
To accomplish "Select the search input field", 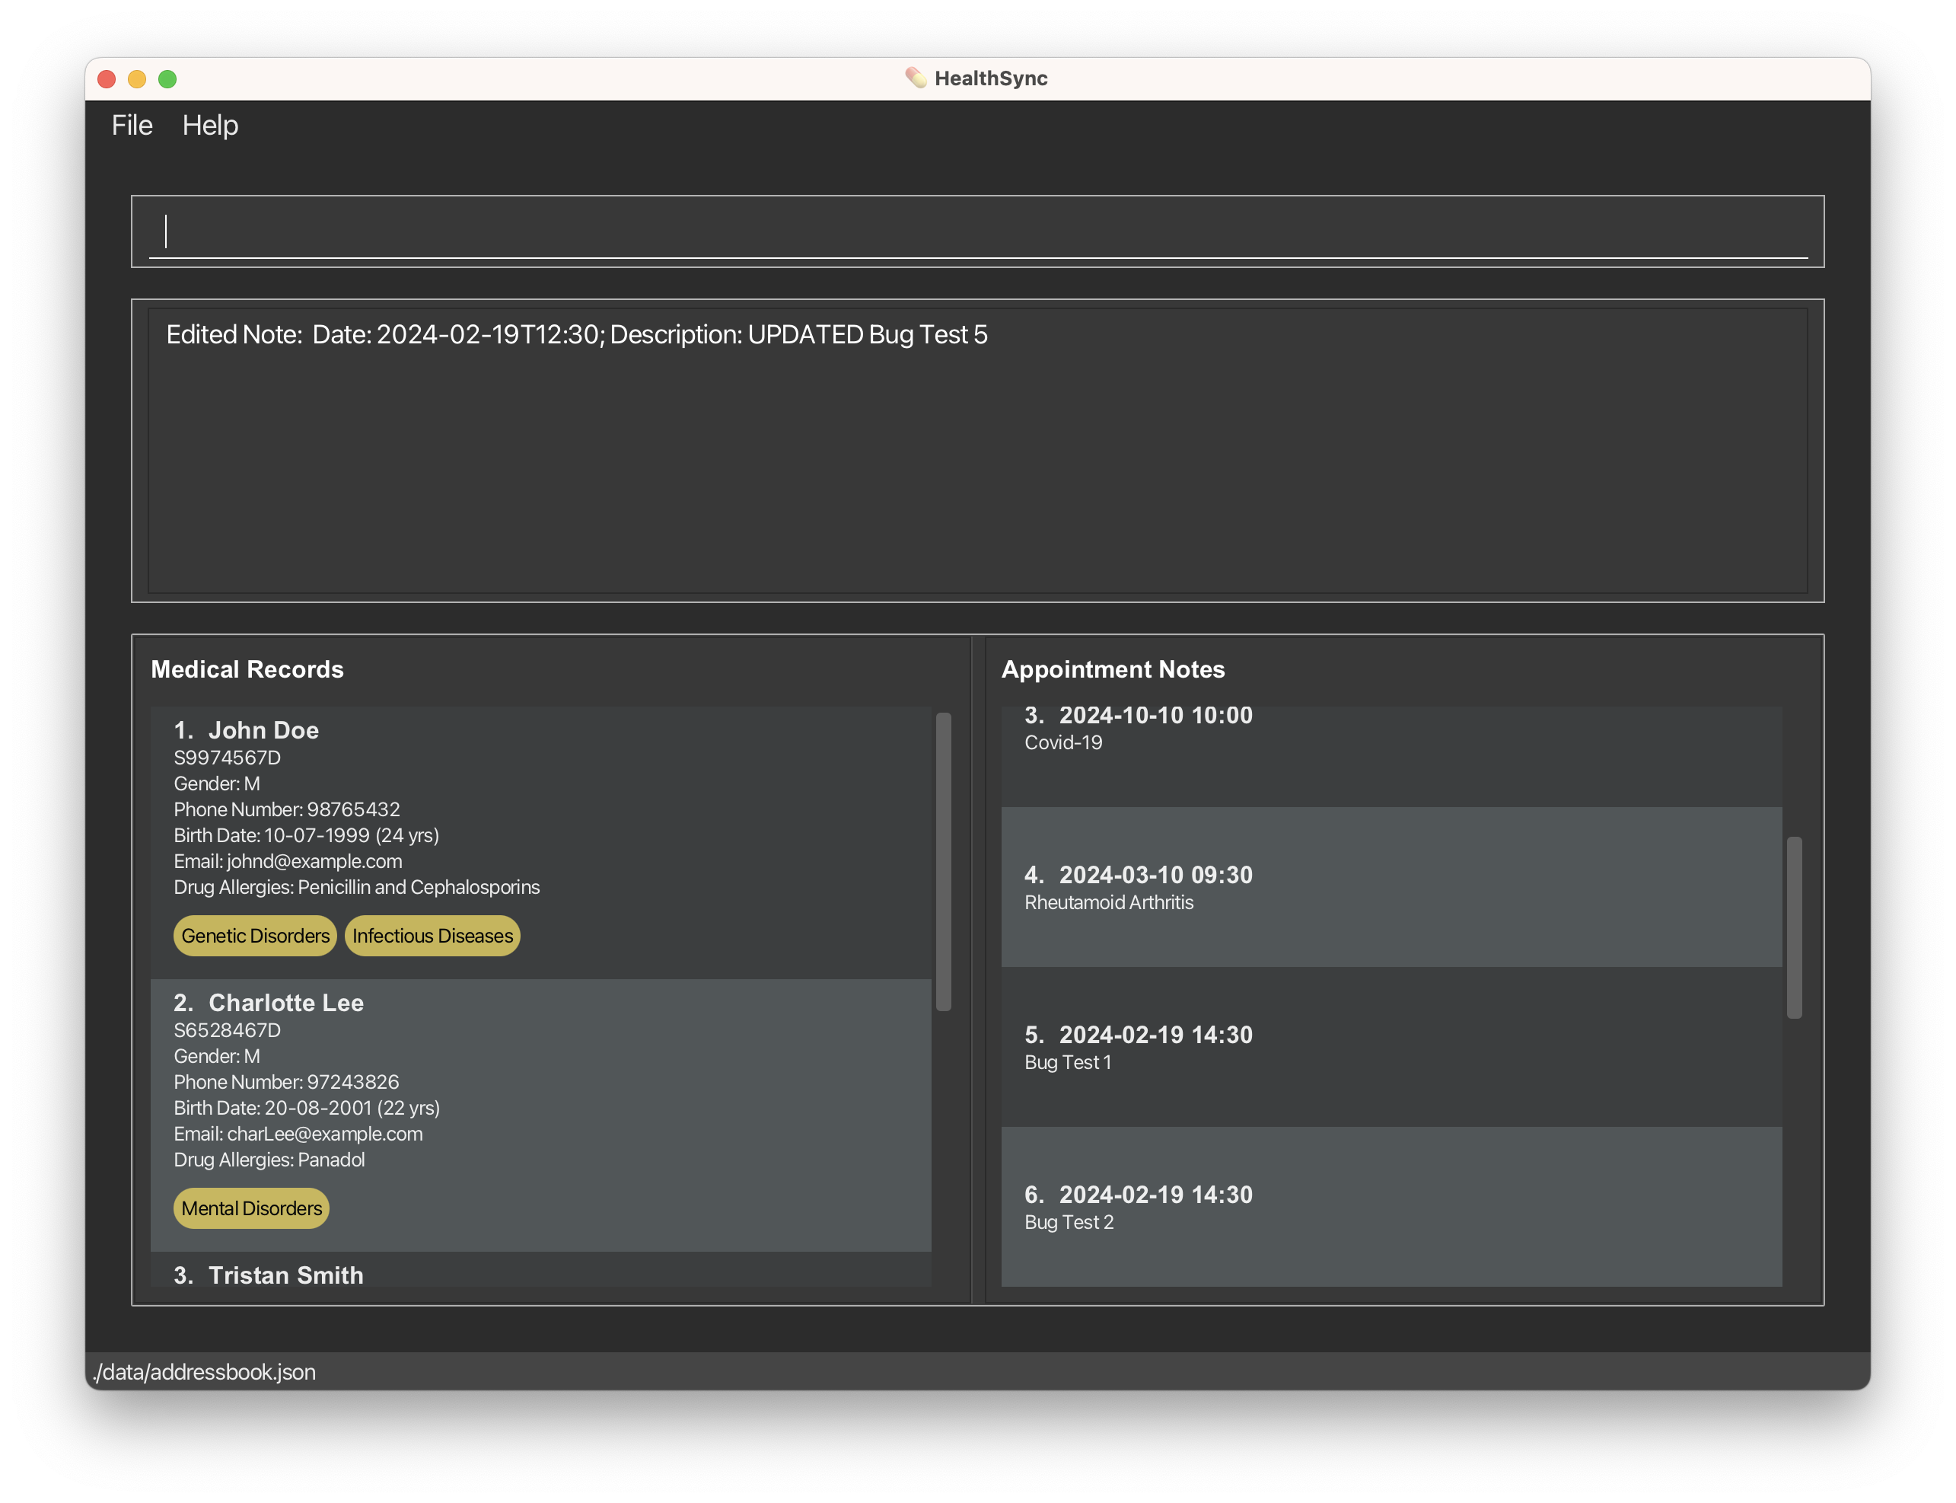I will point(976,228).
